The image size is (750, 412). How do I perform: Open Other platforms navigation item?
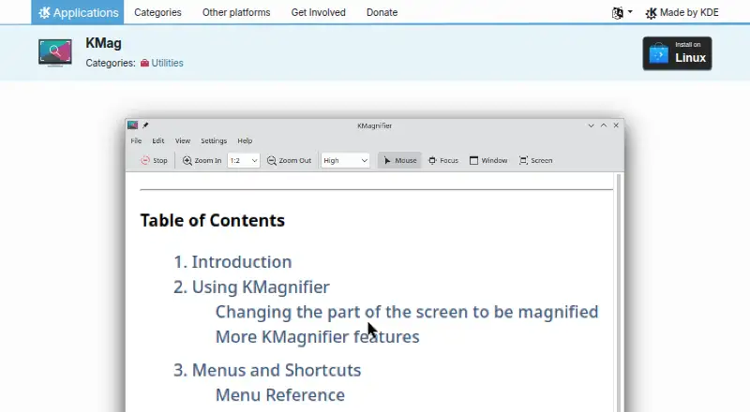click(x=236, y=12)
